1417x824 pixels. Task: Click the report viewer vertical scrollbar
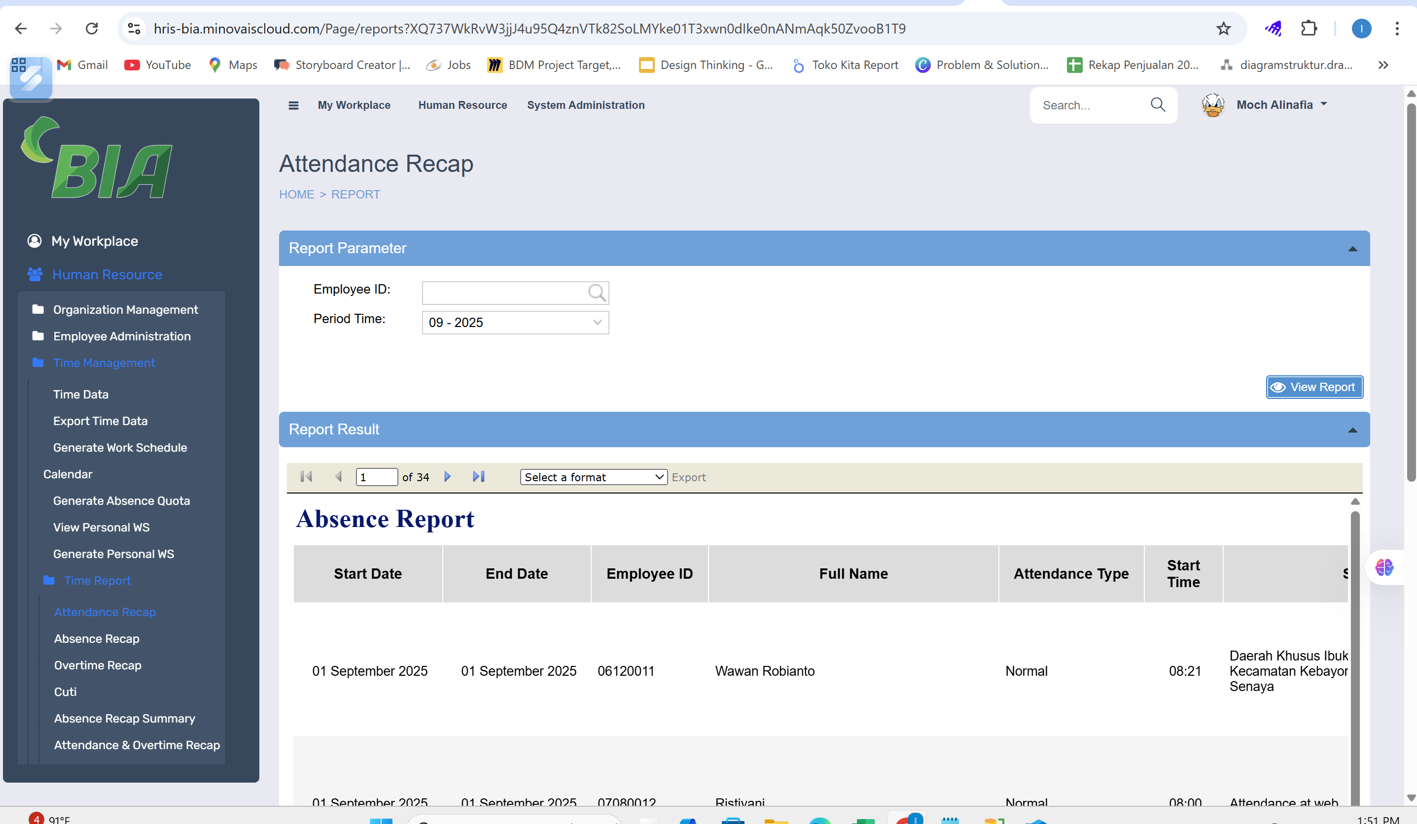[1354, 652]
